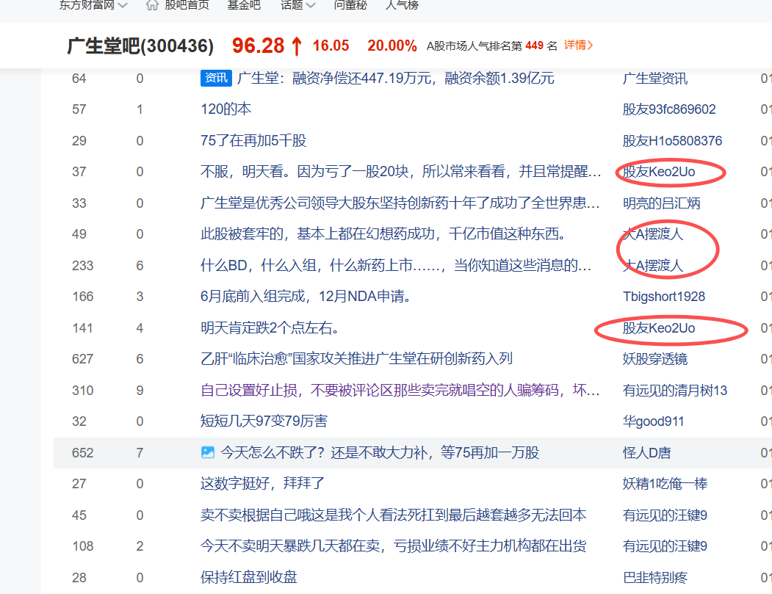Screen dimensions: 772x594
Task: Open post 此股被套牢的，基本上都在幻想
Action: 383,233
